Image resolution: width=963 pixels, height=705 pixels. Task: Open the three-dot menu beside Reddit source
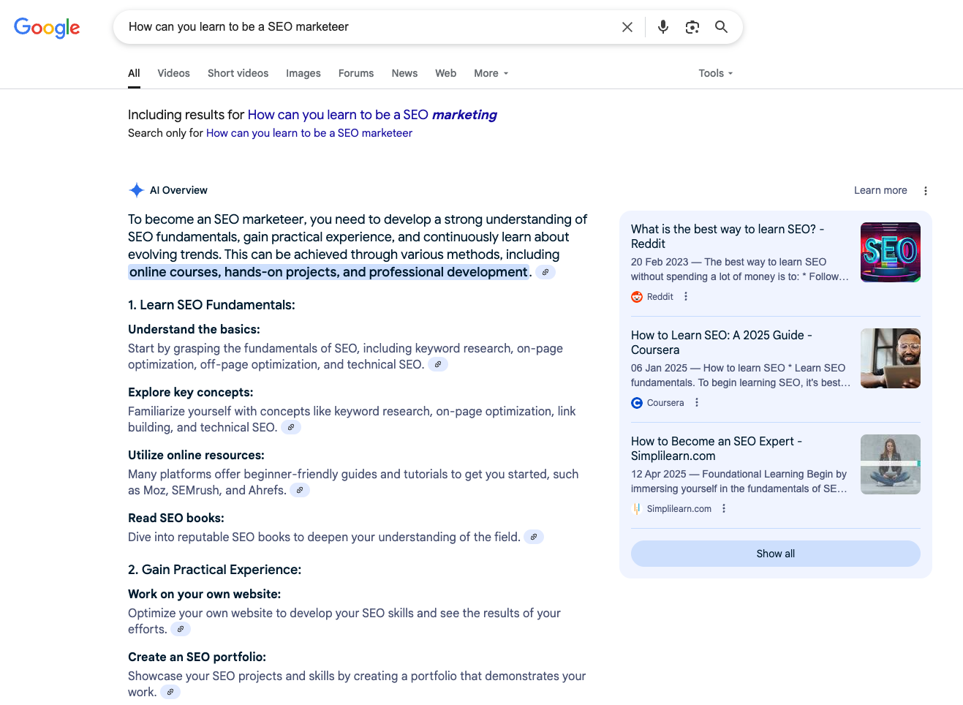[685, 296]
